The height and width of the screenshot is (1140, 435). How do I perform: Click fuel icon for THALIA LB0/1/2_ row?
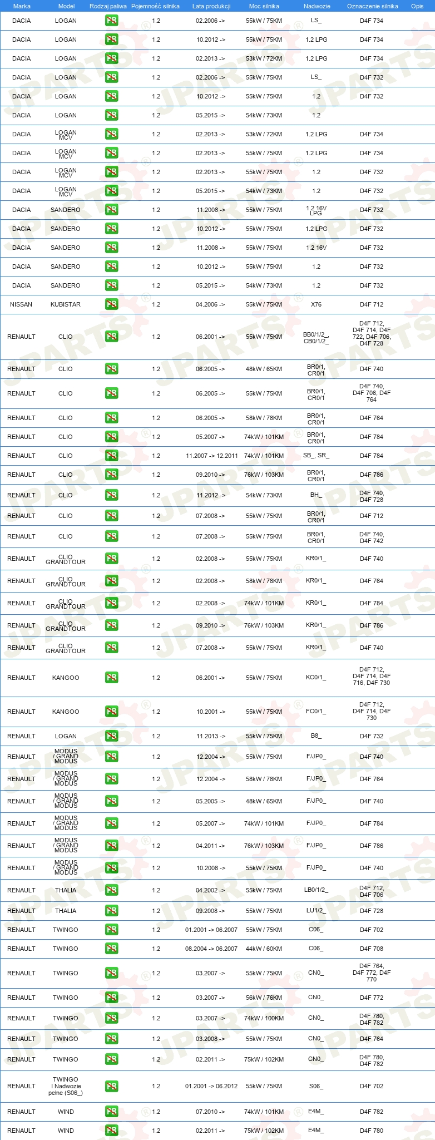click(x=112, y=890)
